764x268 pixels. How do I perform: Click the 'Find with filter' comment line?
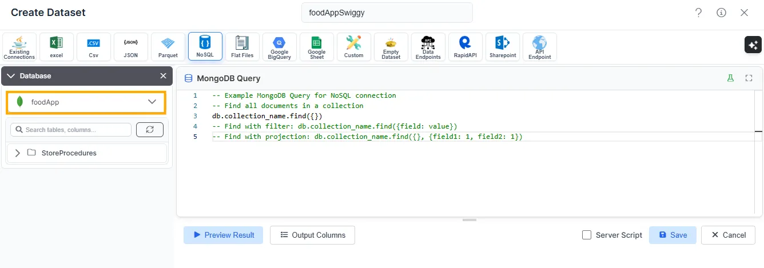(335, 126)
